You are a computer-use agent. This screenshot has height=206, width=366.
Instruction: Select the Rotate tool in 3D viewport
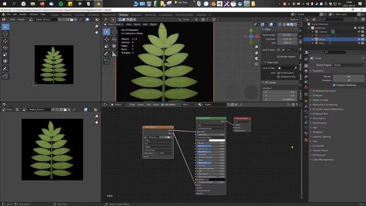(x=114, y=39)
